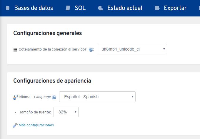This screenshot has height=139, width=200.
Task: Open the Más configuraciones link
Action: tap(36, 125)
